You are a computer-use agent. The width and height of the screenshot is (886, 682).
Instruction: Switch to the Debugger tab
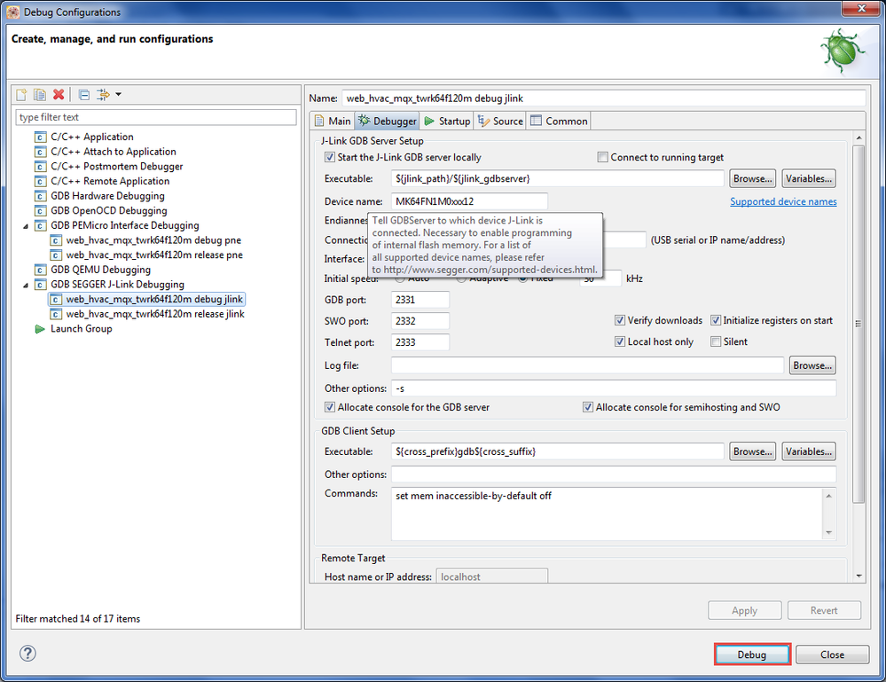tap(388, 121)
